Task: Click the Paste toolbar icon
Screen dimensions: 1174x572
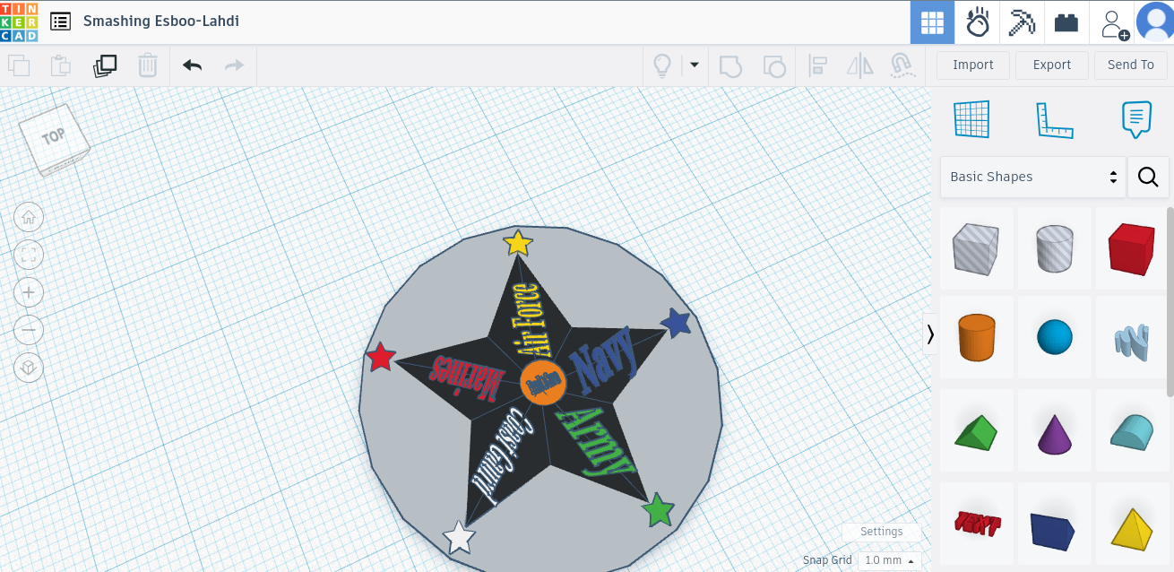Action: [x=61, y=65]
